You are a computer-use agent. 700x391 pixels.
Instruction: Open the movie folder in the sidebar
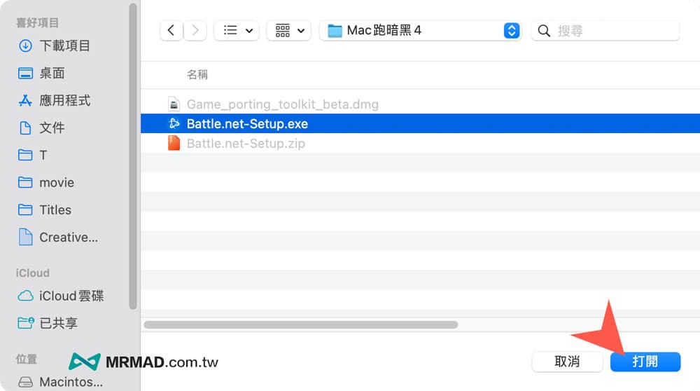click(x=57, y=182)
